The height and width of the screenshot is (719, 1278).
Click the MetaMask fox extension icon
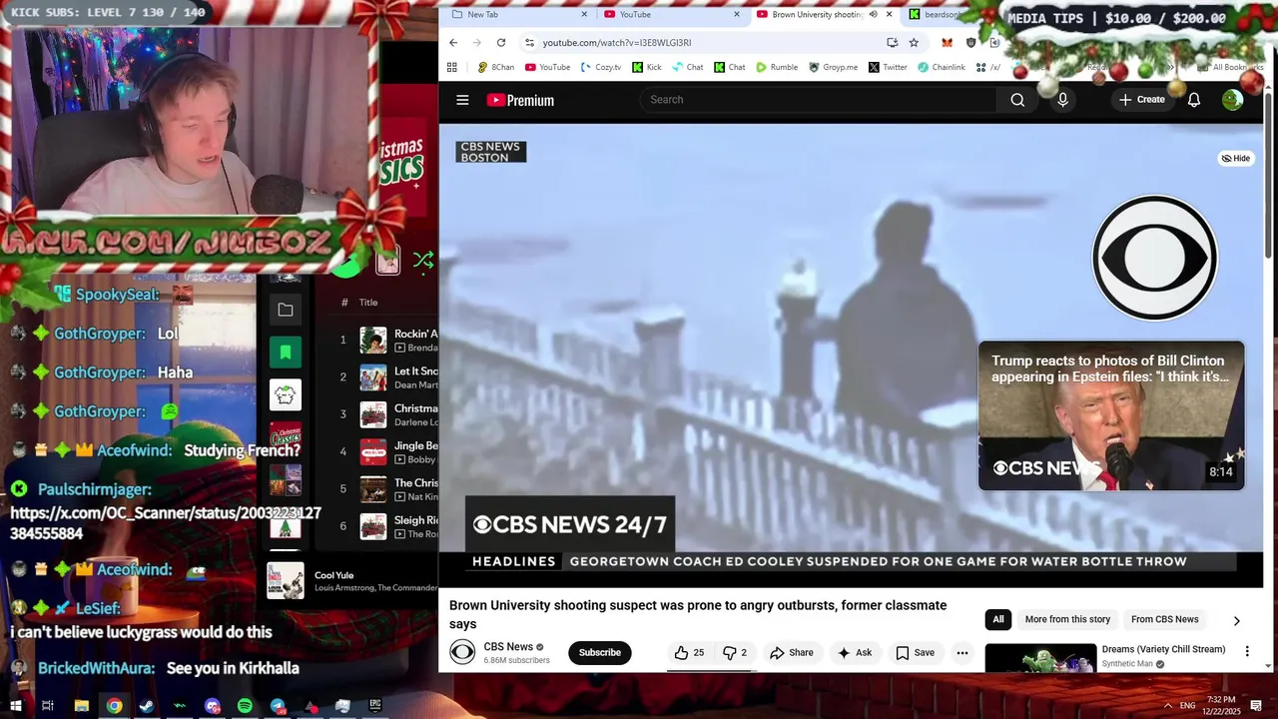click(x=947, y=43)
